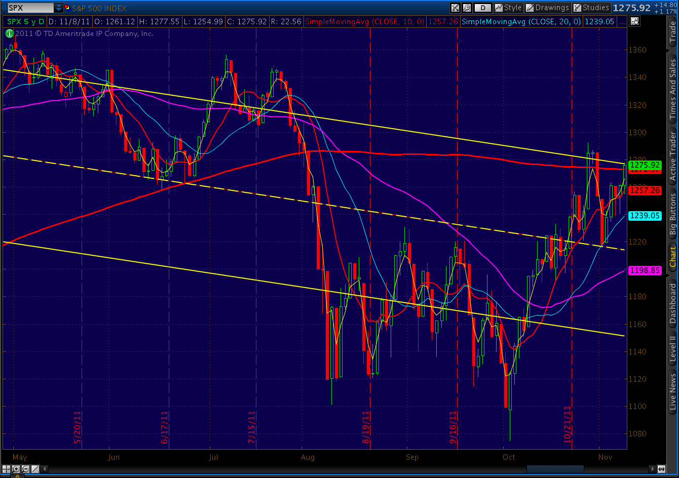The width and height of the screenshot is (679, 478).
Task: Click the SPX 5 y D timeframe label
Action: (26, 22)
